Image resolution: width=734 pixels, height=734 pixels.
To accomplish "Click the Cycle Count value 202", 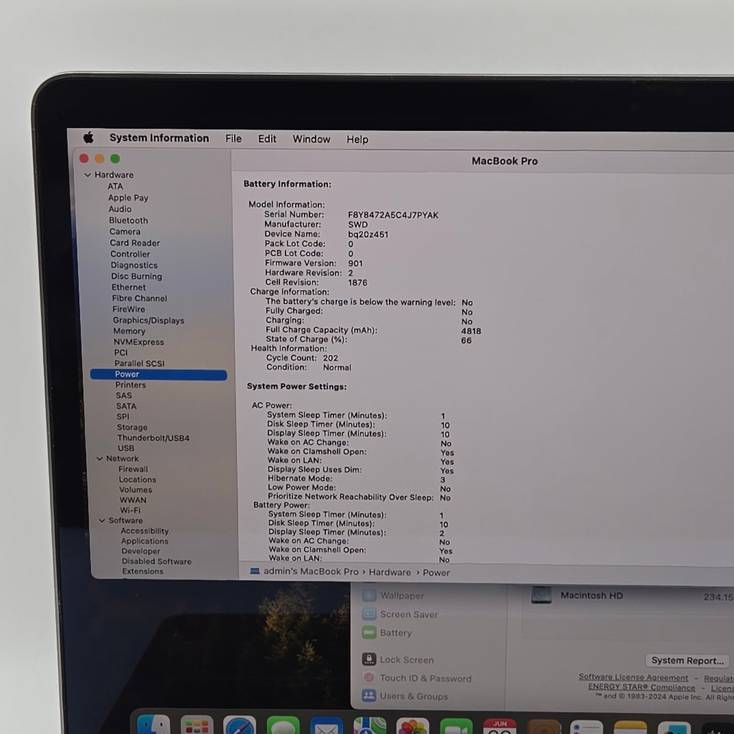I will click(x=330, y=358).
